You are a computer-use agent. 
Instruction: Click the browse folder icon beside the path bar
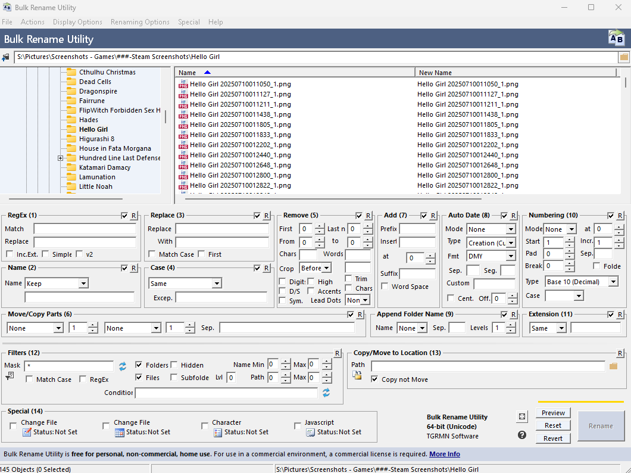624,57
